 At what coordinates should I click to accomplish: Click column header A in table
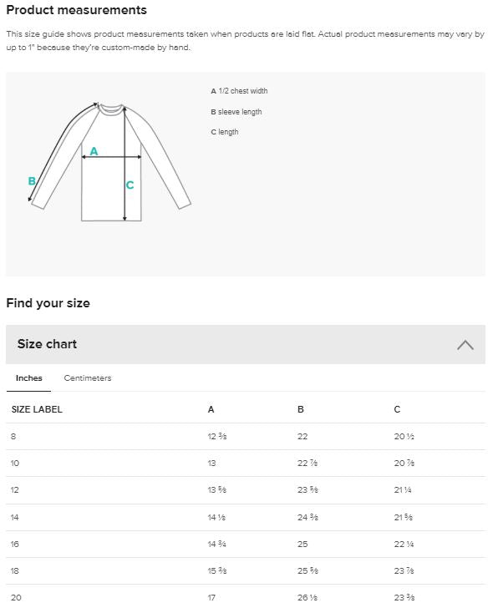pos(211,409)
